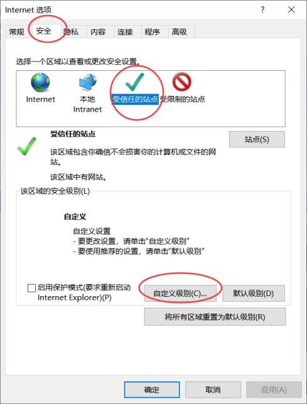Click the 默认级别(D) button
Image resolution: width=307 pixels, height=404 pixels.
254,293
